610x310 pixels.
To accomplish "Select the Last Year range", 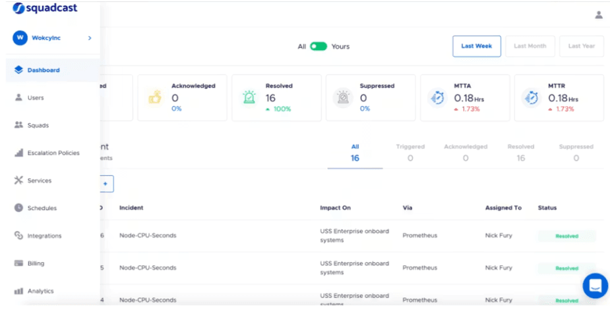I will pyautogui.click(x=582, y=46).
